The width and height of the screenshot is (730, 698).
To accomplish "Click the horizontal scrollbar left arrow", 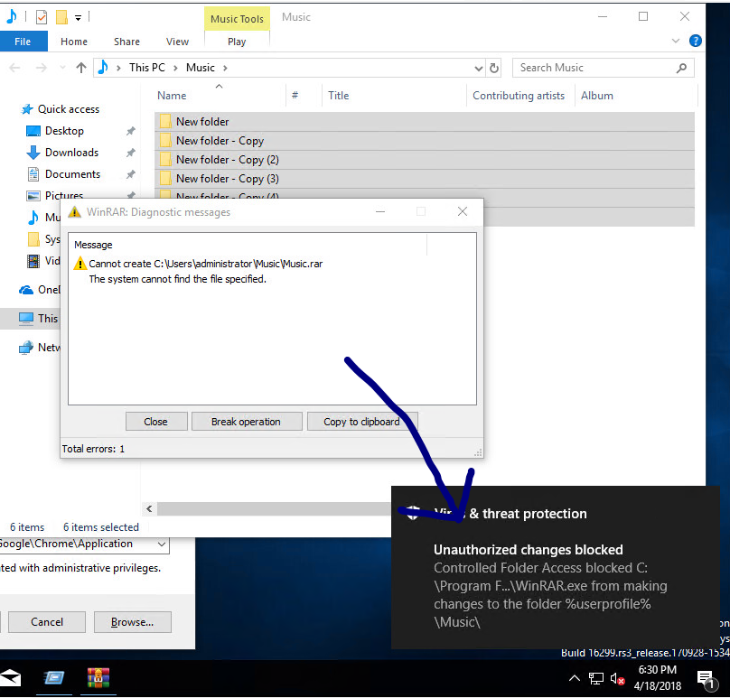I will point(149,508).
